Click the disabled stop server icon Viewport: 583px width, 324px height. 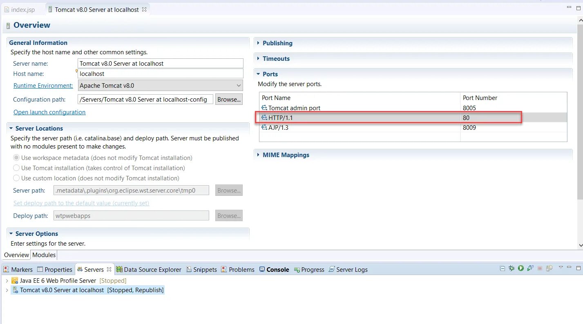coord(540,268)
